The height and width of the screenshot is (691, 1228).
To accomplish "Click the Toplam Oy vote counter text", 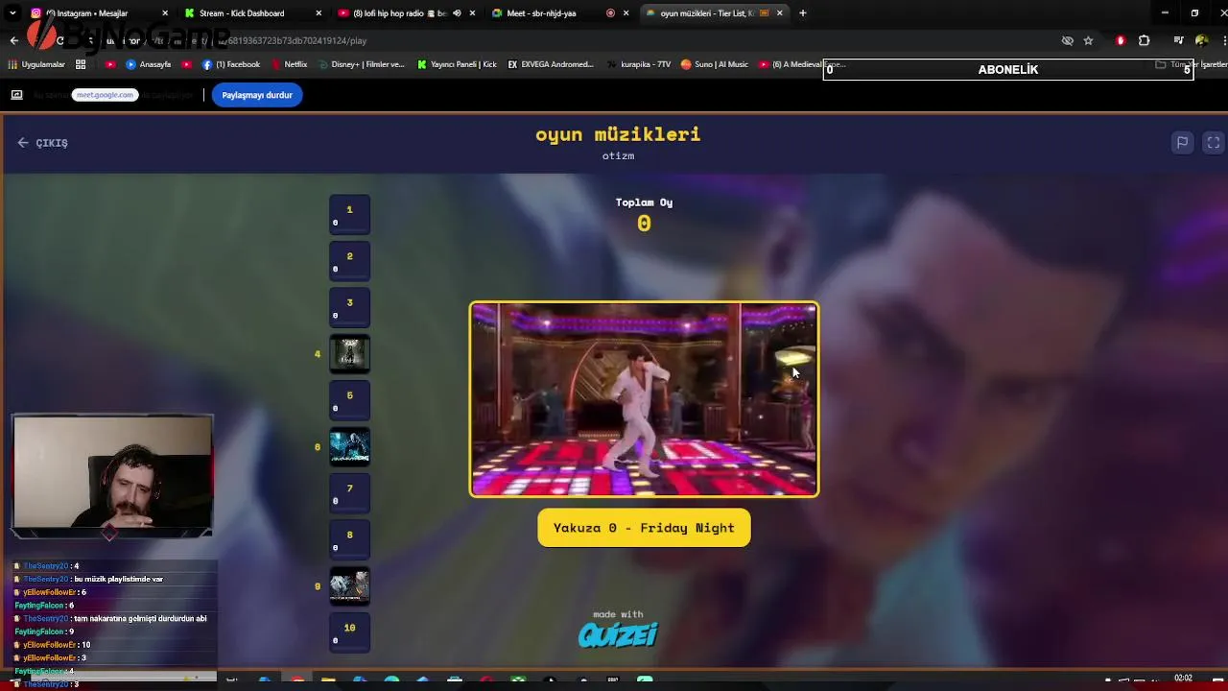I will (644, 203).
